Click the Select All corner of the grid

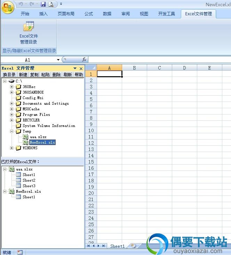click(x=91, y=67)
